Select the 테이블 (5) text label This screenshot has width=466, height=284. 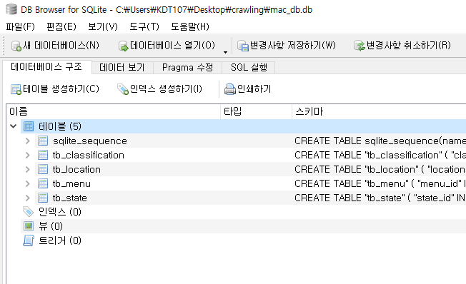(60, 126)
